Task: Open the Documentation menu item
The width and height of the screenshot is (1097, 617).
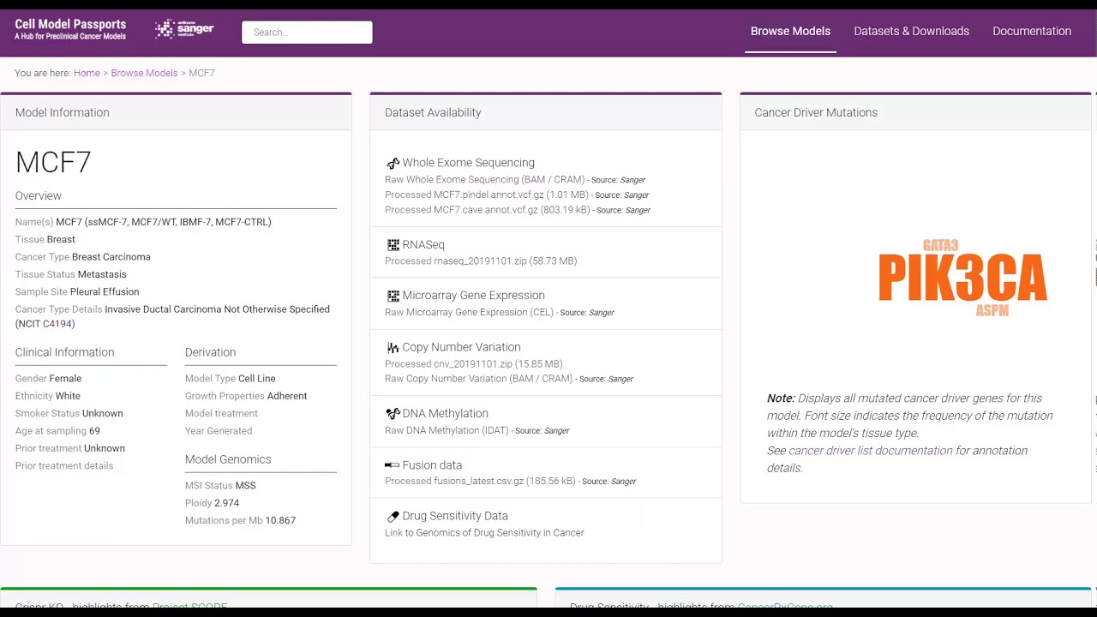Action: point(1032,31)
